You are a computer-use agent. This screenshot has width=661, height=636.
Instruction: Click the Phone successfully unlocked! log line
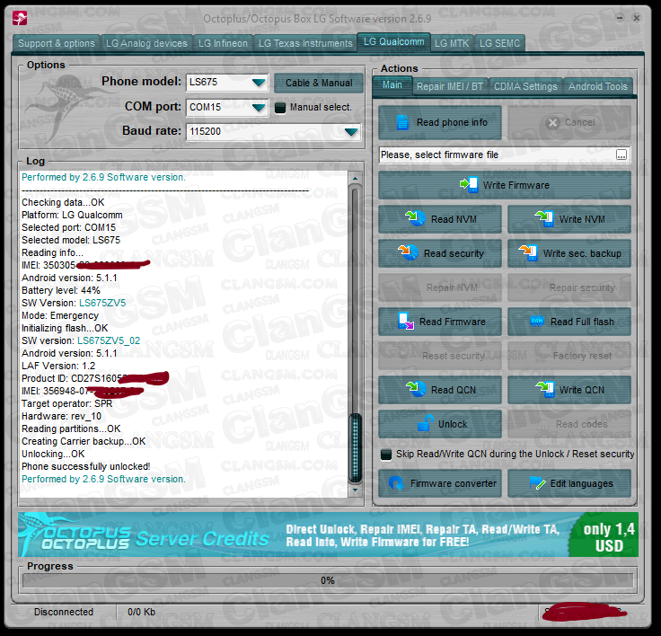[86, 466]
